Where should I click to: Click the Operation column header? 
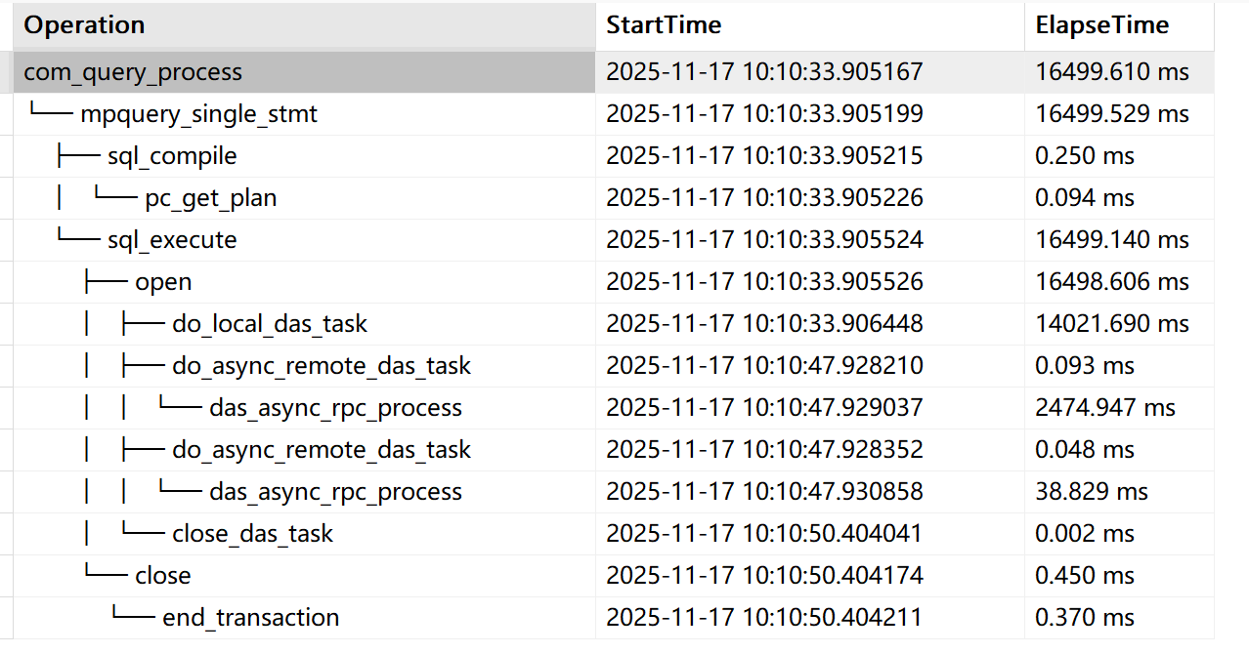(84, 25)
